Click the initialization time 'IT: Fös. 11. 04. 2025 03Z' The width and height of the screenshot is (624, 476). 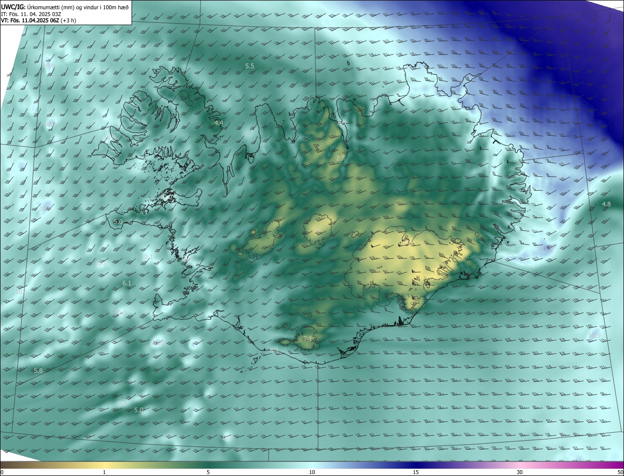point(31,14)
